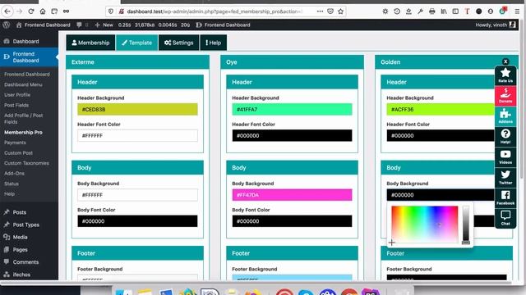
Task: Click Exterme Body Background #FFFFFF field
Action: (137, 195)
